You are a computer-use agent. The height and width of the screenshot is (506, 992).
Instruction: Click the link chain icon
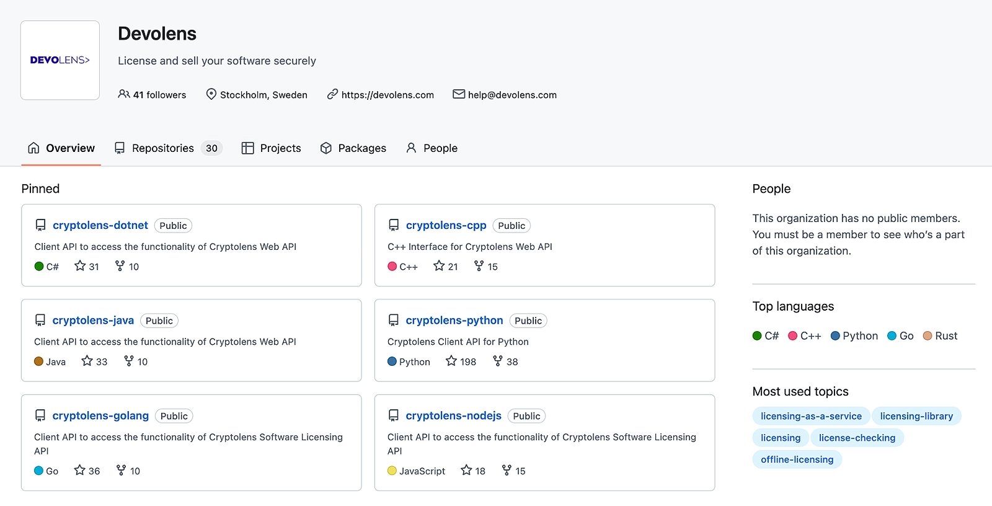click(x=333, y=94)
